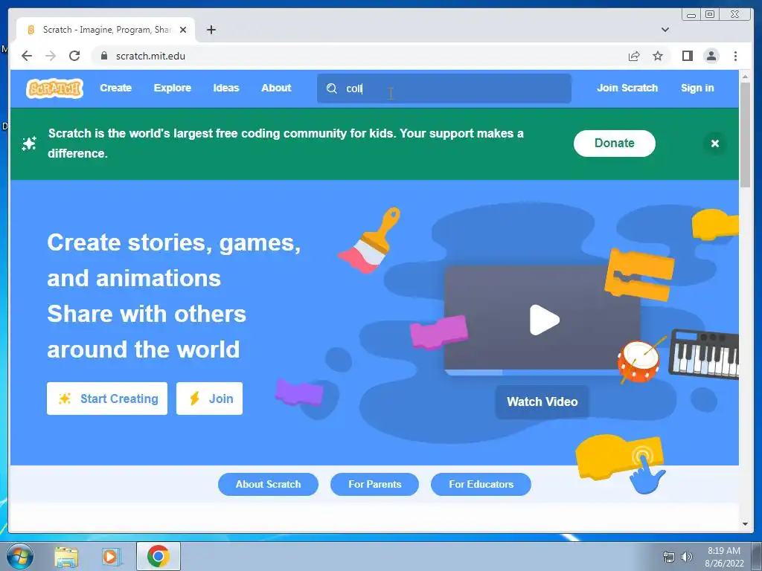Open the Chrome profile avatar

tap(711, 56)
